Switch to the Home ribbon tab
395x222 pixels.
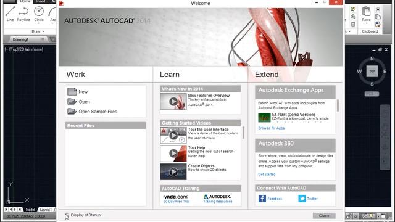(25, 1)
